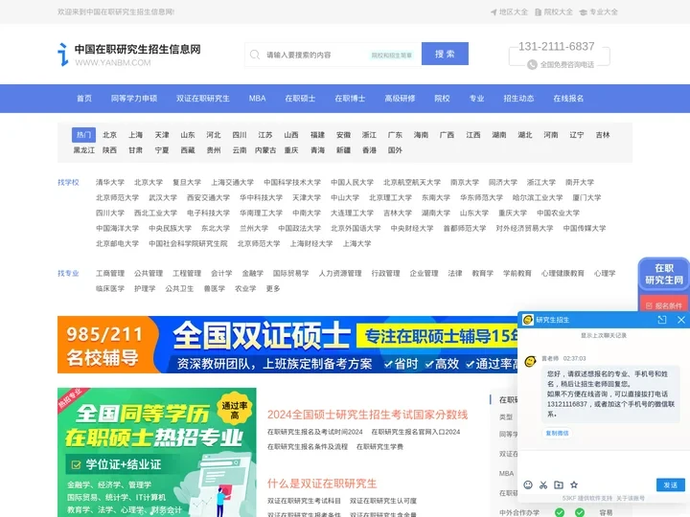Select the 上海 region
The width and height of the screenshot is (690, 517).
135,135
